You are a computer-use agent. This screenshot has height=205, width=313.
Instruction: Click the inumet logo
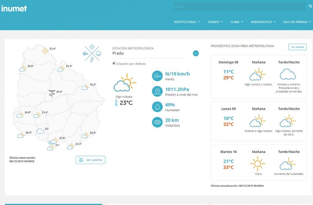[x=14, y=9]
